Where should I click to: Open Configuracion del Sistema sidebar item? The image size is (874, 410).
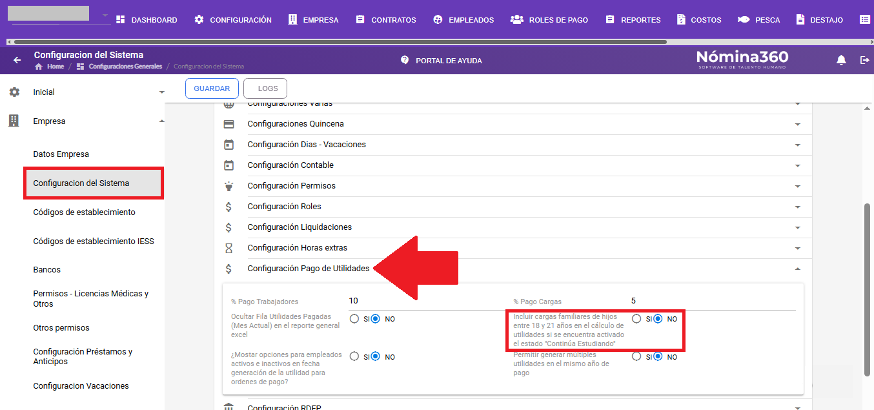(x=93, y=183)
